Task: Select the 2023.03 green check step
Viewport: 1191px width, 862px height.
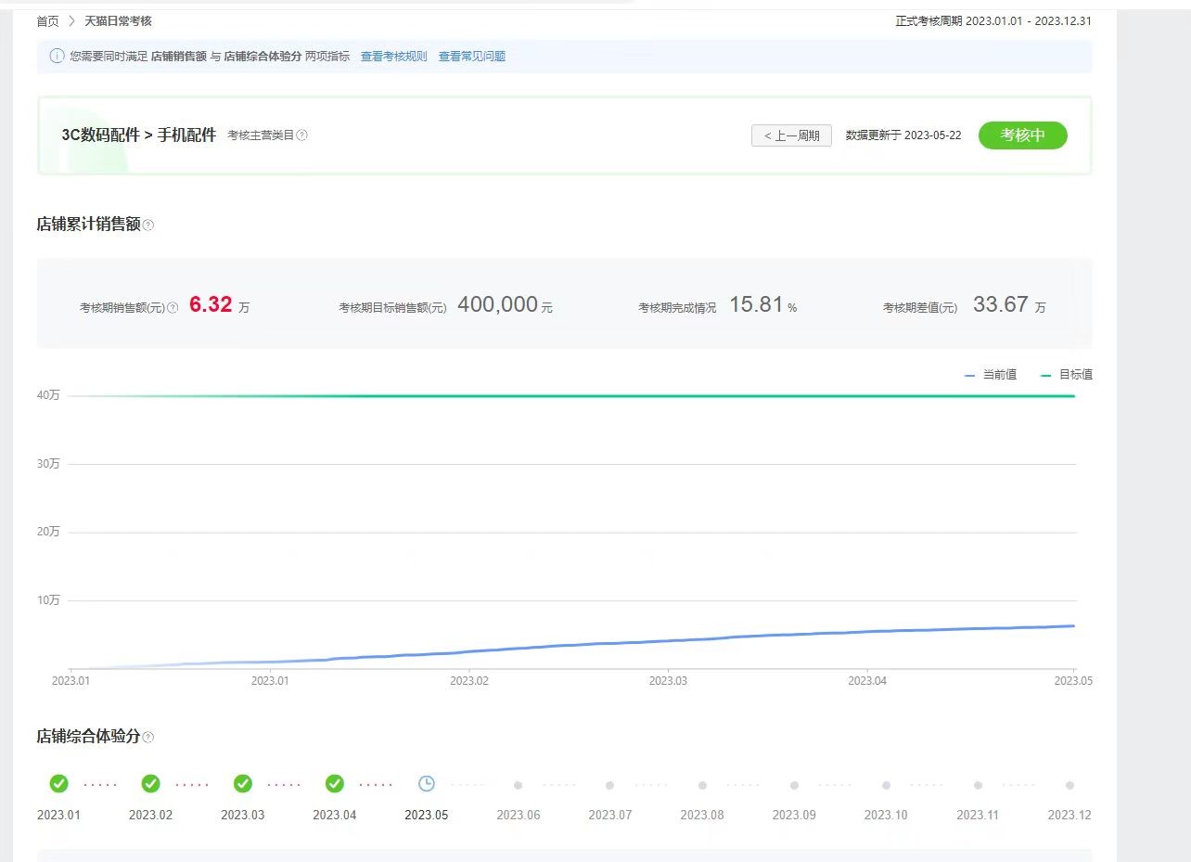Action: click(x=243, y=784)
